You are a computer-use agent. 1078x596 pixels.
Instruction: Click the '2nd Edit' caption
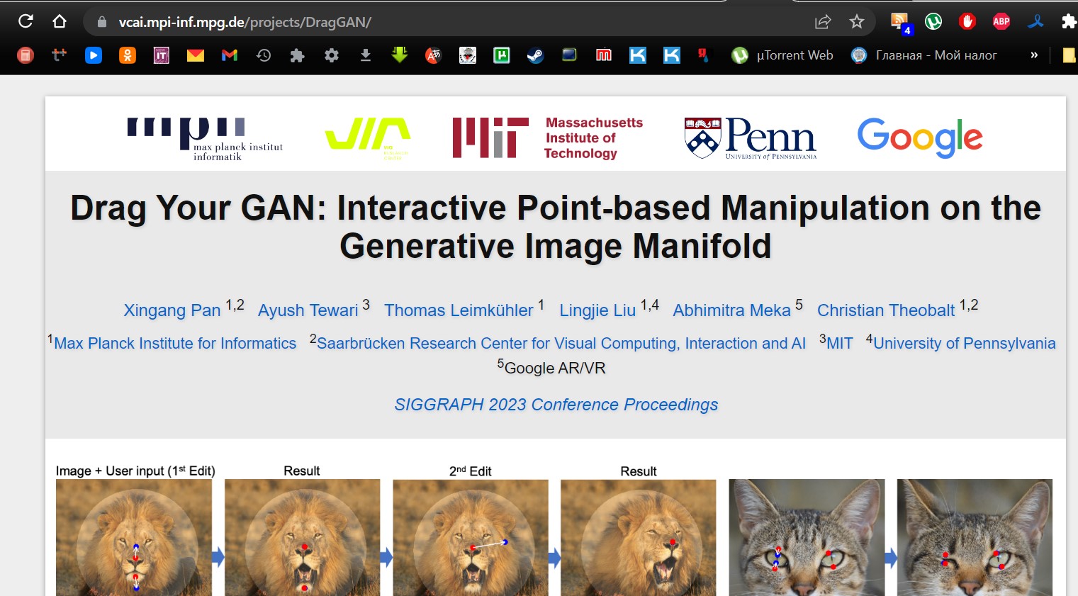(x=470, y=471)
